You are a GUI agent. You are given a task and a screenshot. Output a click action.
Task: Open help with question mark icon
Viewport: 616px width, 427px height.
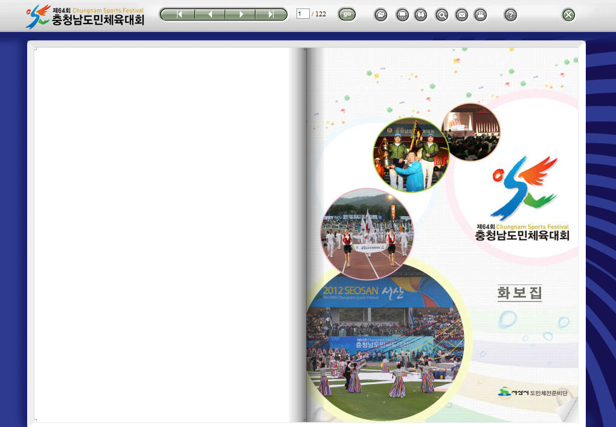510,15
